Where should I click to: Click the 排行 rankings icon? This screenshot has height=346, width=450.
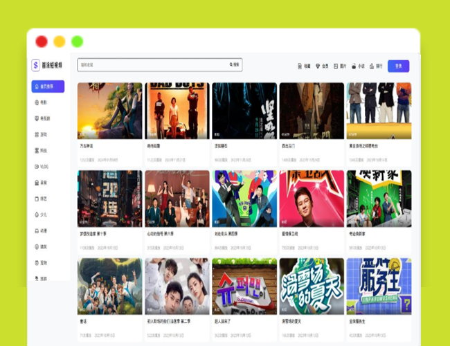point(372,66)
